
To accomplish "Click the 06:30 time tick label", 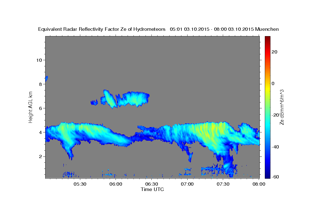I will click(x=152, y=184).
